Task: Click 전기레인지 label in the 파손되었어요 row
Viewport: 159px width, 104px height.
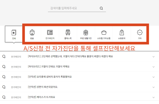Action: pos(16,87)
